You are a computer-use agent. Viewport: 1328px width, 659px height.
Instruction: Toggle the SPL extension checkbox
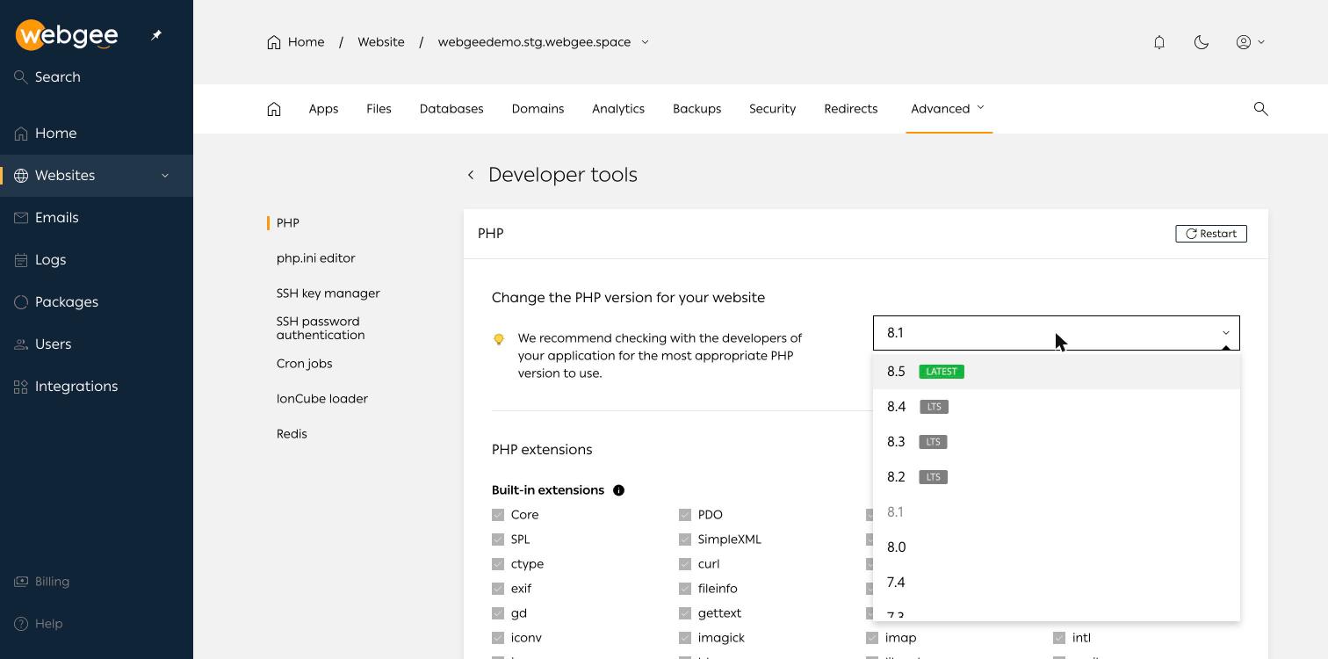point(498,540)
